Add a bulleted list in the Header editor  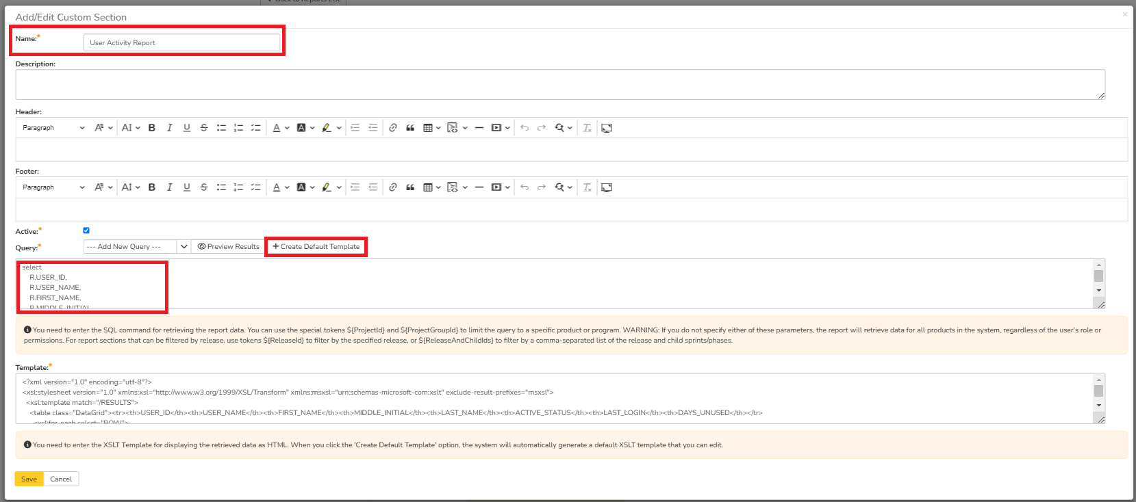click(x=221, y=128)
